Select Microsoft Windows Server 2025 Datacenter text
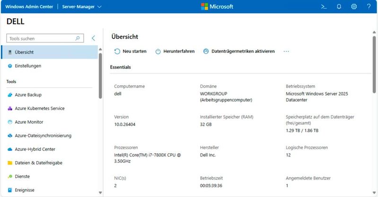This screenshot has width=378, height=197. click(x=317, y=97)
